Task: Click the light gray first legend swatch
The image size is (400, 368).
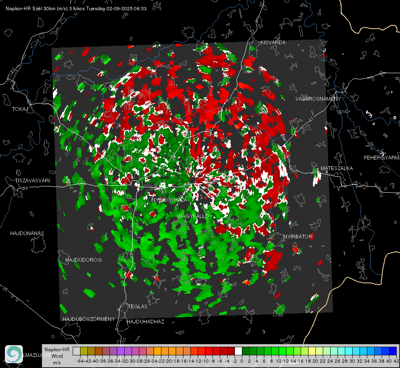Action: click(76, 351)
